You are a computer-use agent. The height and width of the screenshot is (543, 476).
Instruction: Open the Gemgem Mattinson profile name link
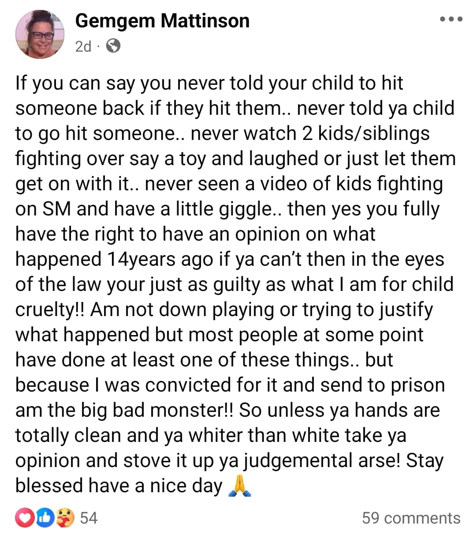[x=162, y=21]
